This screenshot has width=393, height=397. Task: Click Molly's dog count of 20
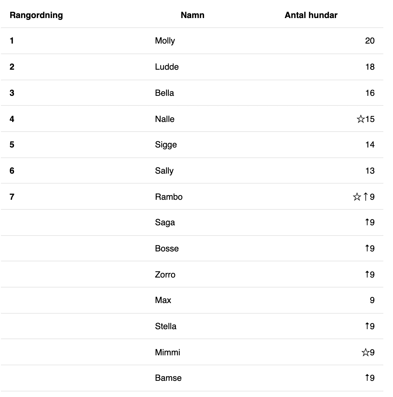(x=370, y=41)
